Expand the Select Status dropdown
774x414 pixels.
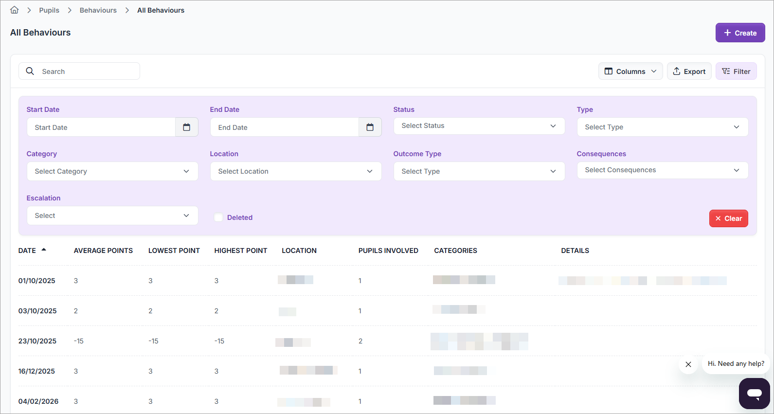pyautogui.click(x=479, y=126)
